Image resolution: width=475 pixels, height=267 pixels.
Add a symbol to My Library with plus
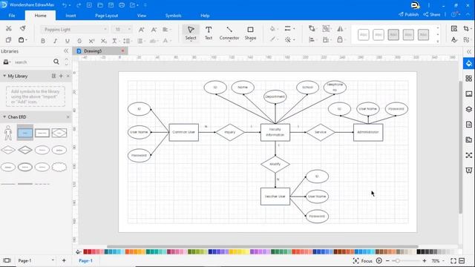click(x=61, y=76)
